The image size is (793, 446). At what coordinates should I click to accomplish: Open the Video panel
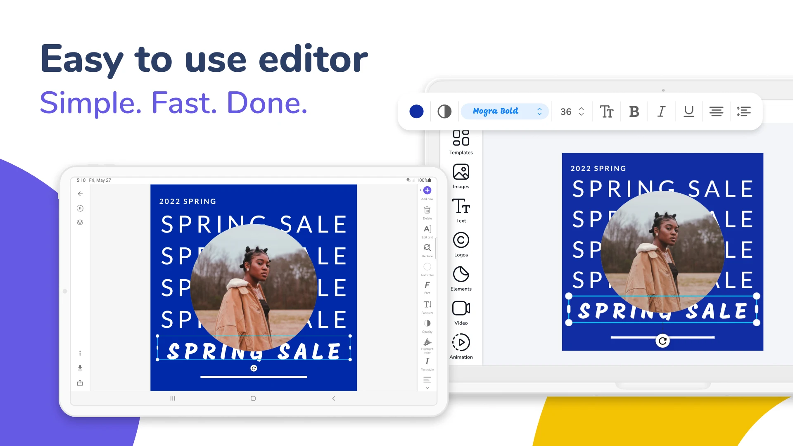(461, 313)
